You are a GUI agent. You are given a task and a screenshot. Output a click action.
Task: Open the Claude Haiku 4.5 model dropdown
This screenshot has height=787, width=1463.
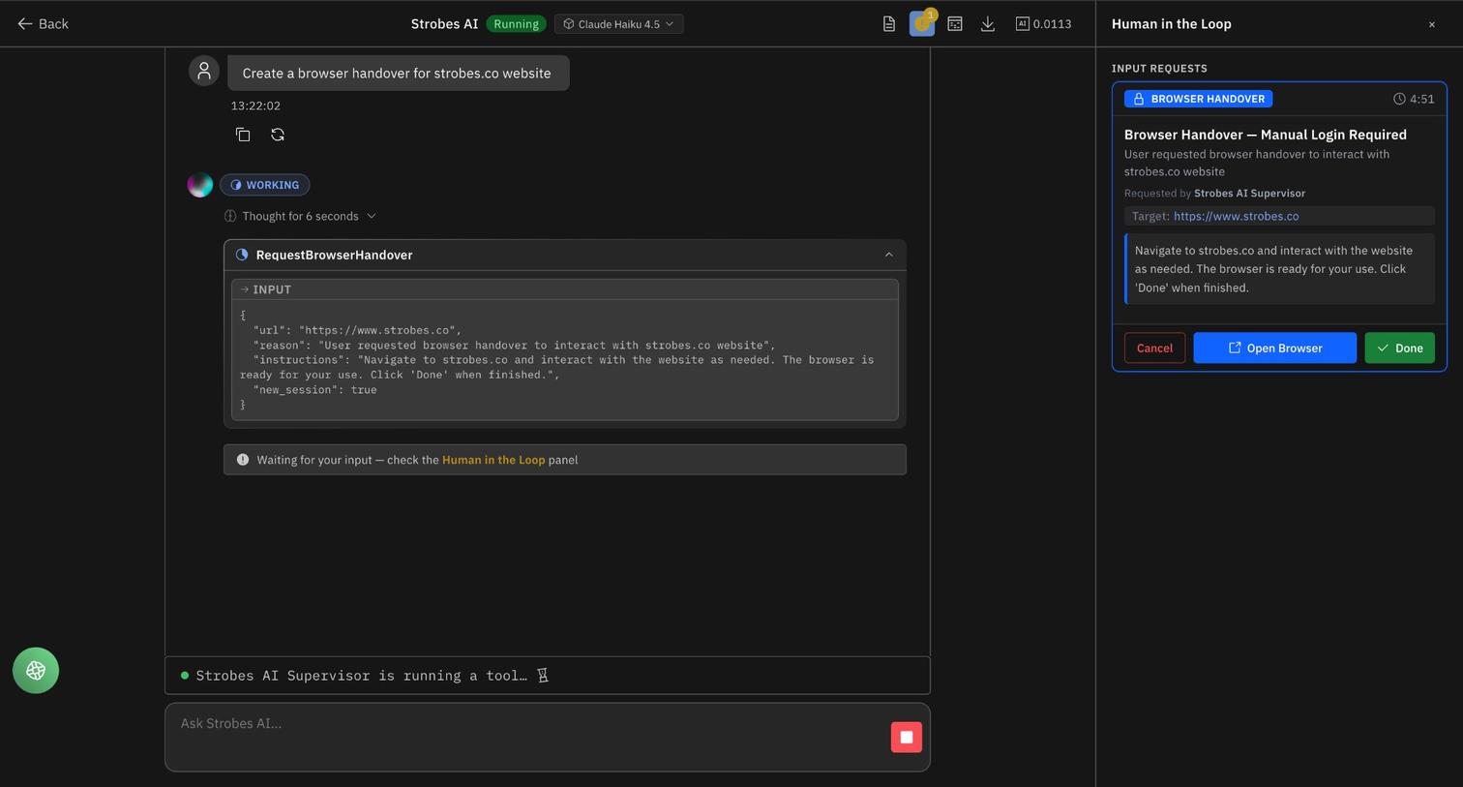(x=619, y=24)
